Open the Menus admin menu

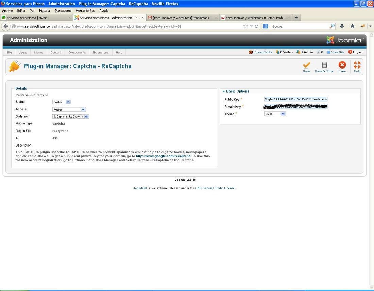tap(39, 52)
